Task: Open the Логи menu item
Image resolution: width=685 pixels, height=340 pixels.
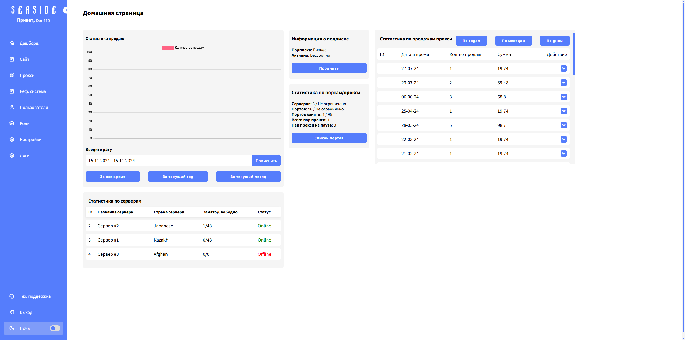Action: coord(25,155)
